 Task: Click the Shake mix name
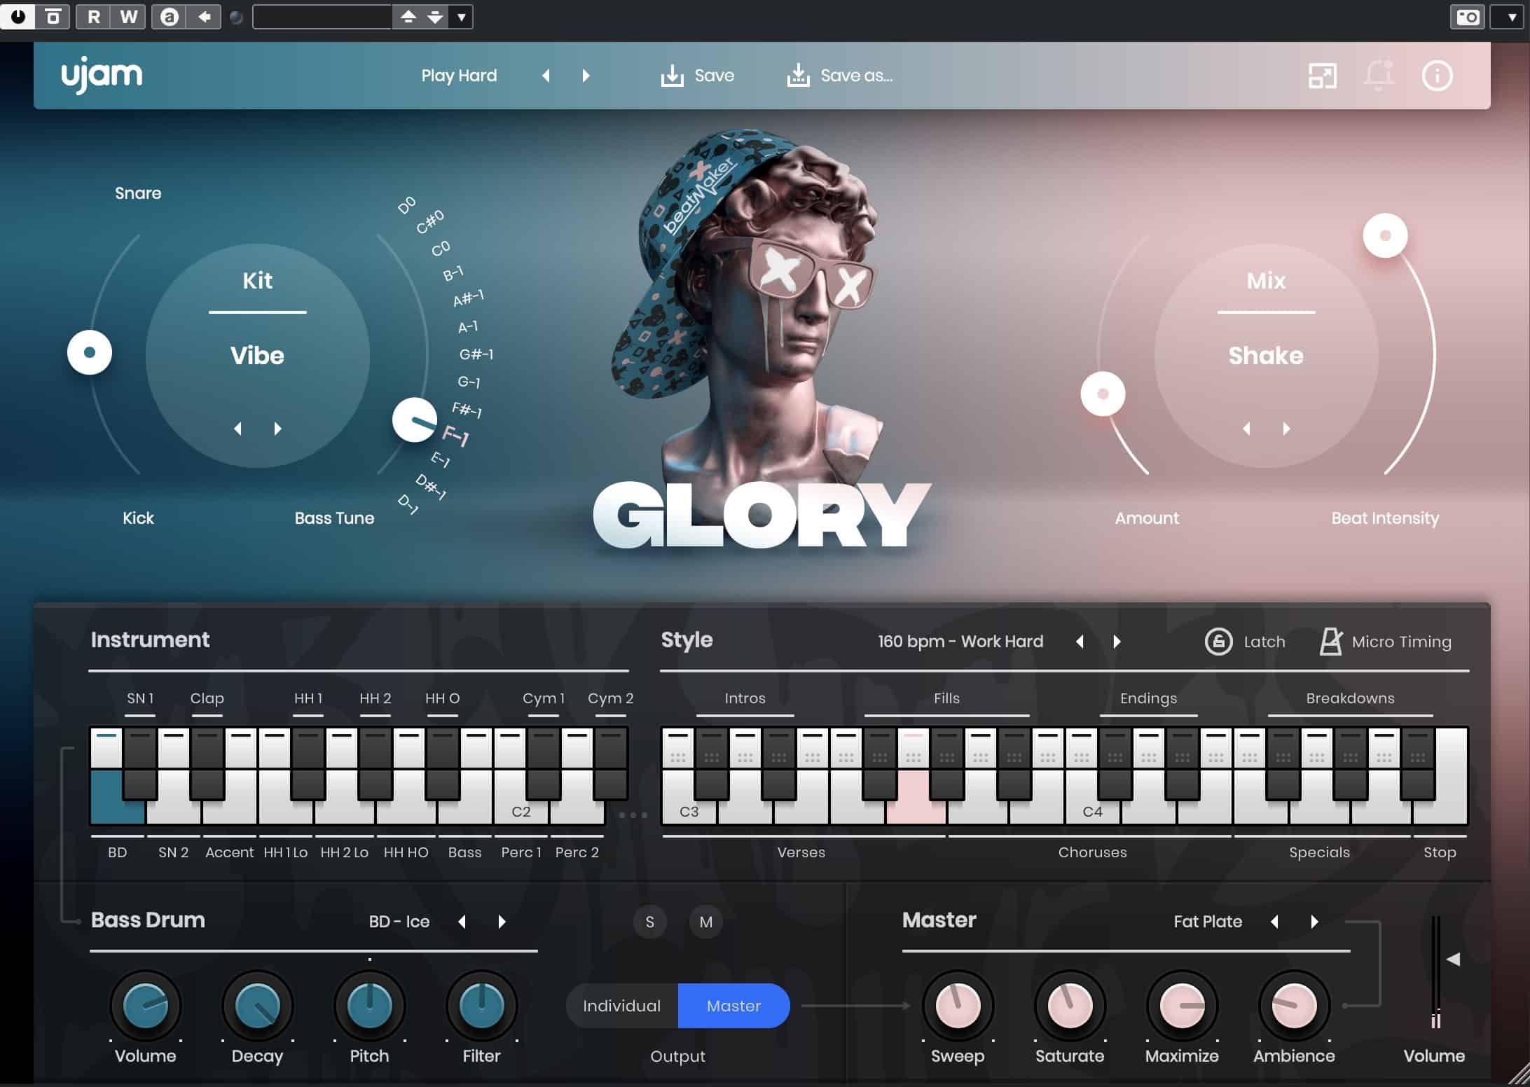click(x=1266, y=355)
